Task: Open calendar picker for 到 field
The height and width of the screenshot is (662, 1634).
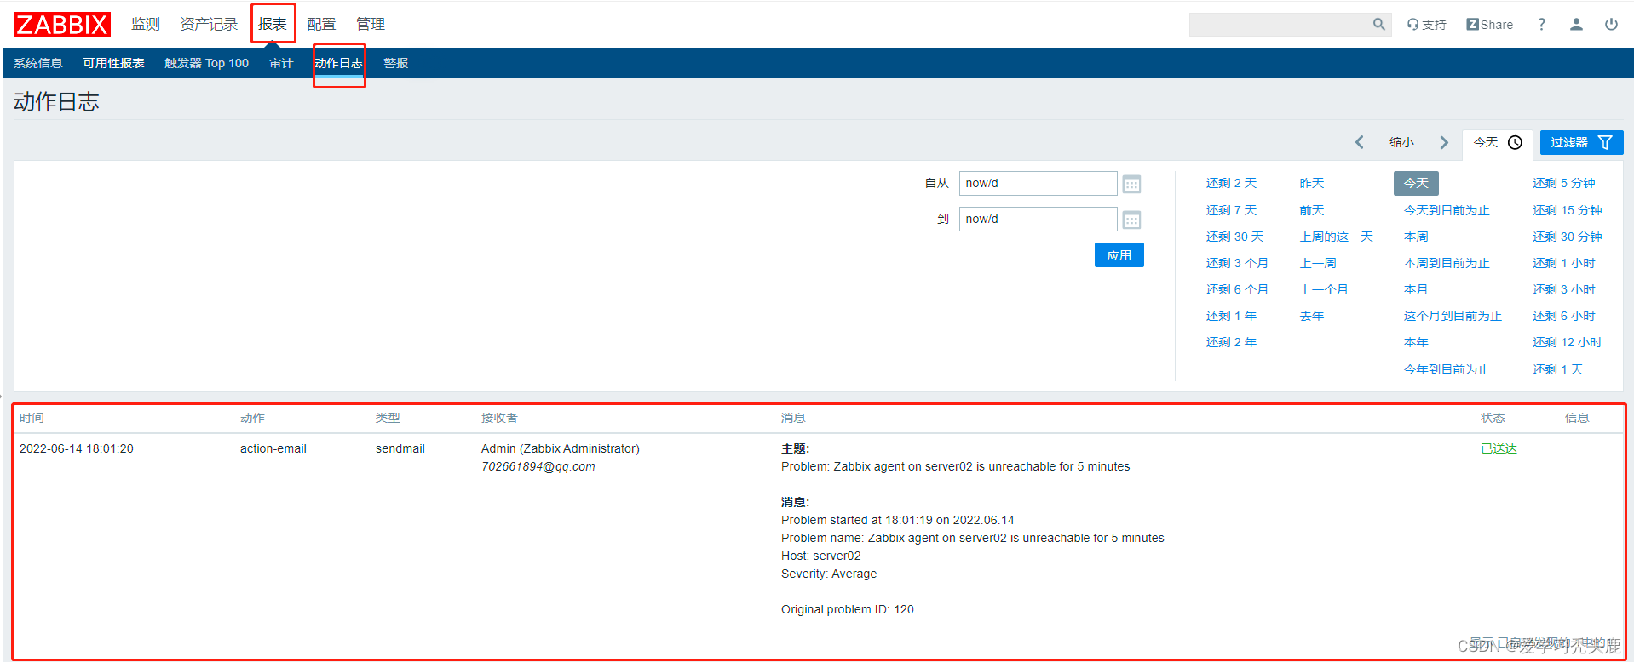Action: pyautogui.click(x=1131, y=220)
